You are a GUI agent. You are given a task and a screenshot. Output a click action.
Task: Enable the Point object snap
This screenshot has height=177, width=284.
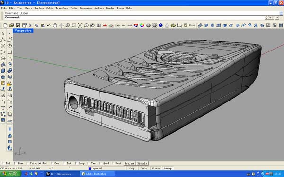[x=28, y=163]
